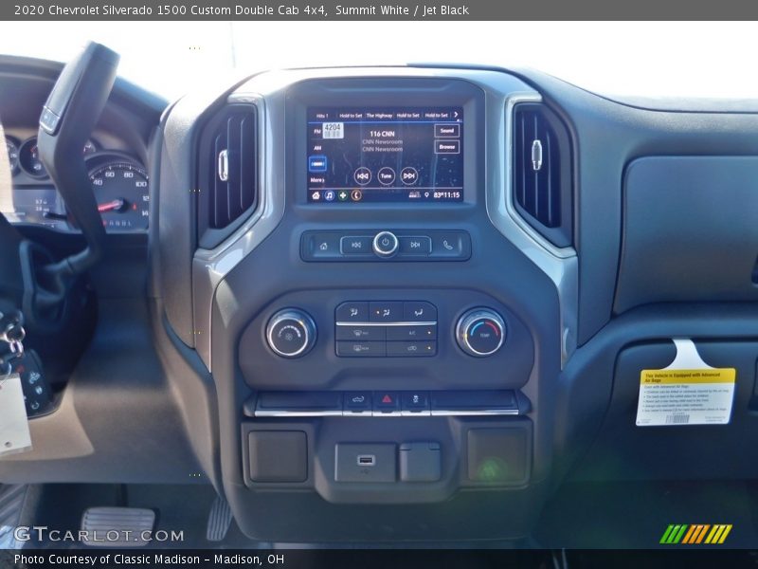Show next presets with right chevron
758x569 pixels.
tap(456, 115)
